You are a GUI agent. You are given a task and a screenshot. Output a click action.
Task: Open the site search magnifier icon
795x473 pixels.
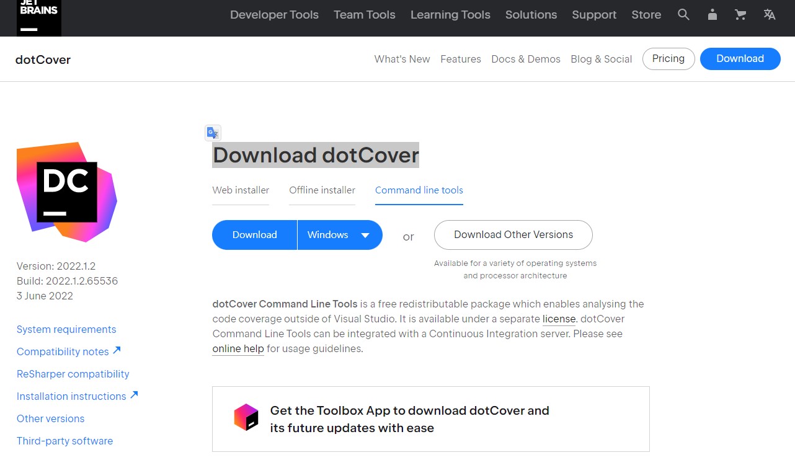[683, 14]
